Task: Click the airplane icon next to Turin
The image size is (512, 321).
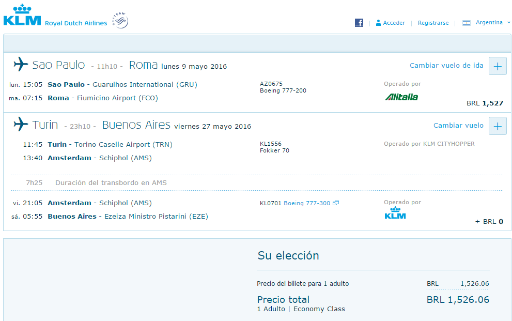Action: (x=21, y=124)
